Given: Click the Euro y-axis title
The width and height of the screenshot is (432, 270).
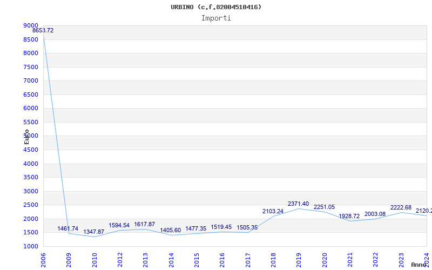Looking at the screenshot, I should [x=26, y=137].
